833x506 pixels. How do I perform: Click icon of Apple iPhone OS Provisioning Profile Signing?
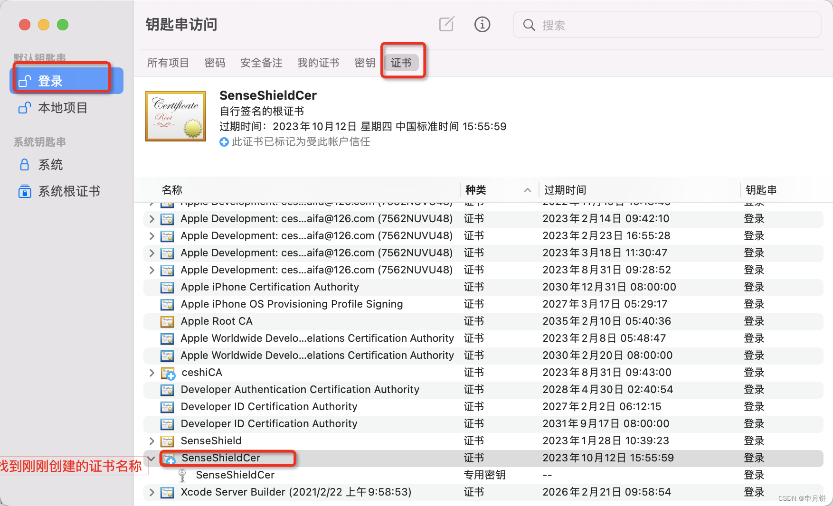pyautogui.click(x=167, y=304)
